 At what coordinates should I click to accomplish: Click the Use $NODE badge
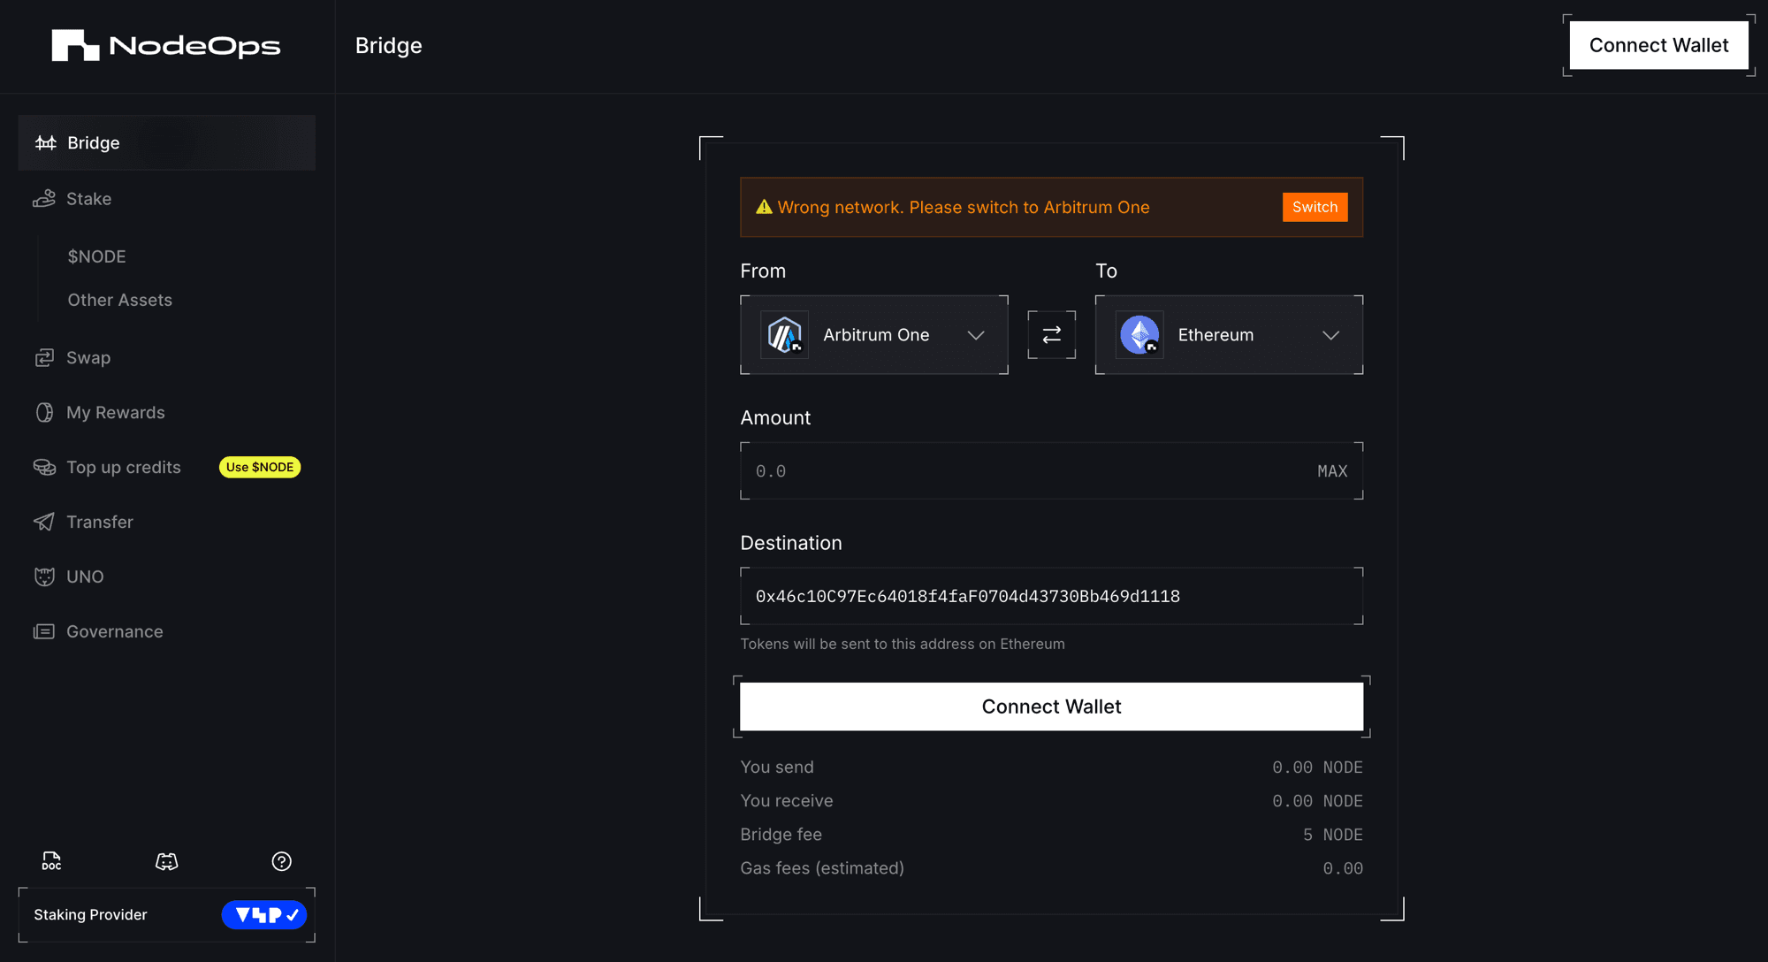(x=260, y=468)
